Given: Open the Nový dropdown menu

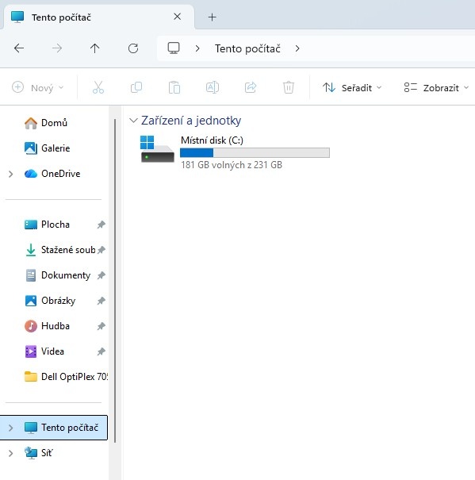Looking at the screenshot, I should tap(38, 88).
